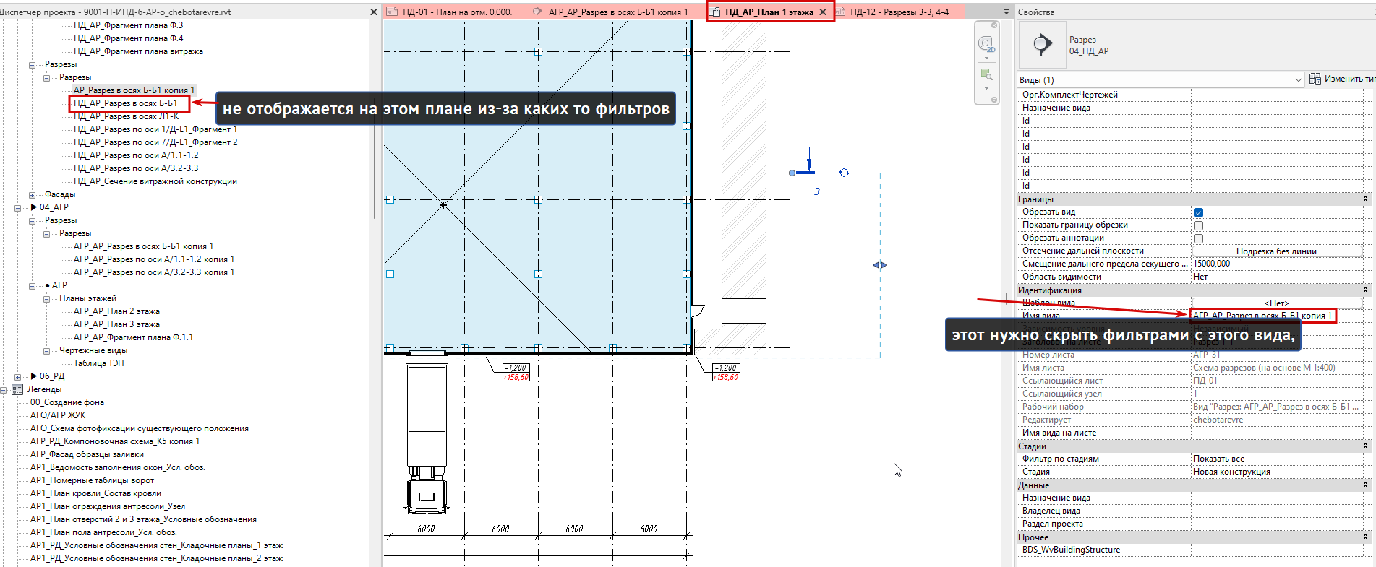This screenshot has width=1376, height=567.
Task: Collapse the 'Стадии' properties group
Action: (x=1365, y=446)
